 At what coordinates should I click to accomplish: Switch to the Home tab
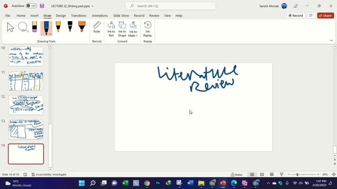pyautogui.click(x=21, y=16)
